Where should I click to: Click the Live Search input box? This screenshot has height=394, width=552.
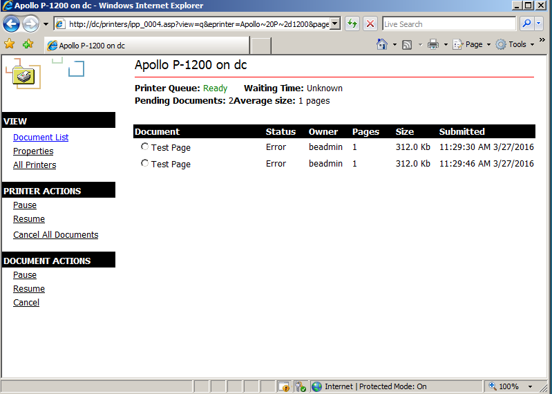click(x=449, y=24)
